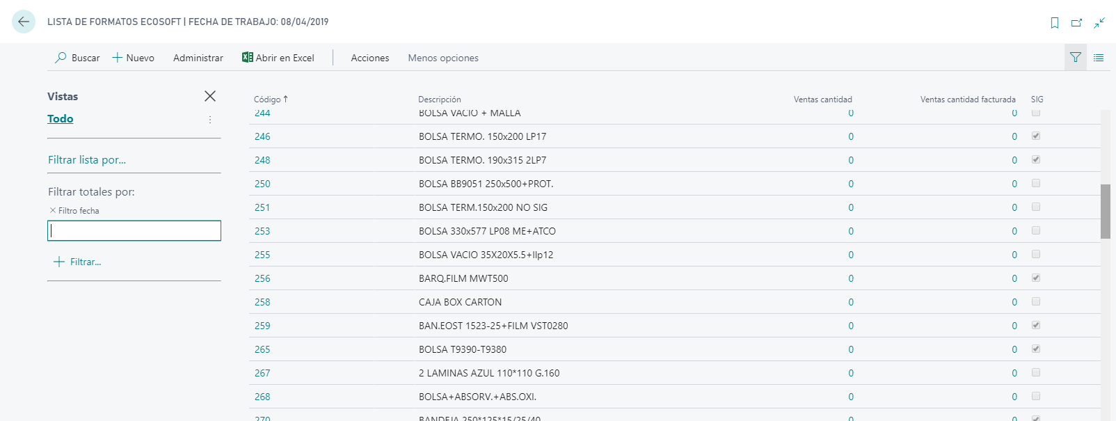Toggle SIG checkbox for code 268
Screen dimensions: 1116x421
pos(1036,396)
